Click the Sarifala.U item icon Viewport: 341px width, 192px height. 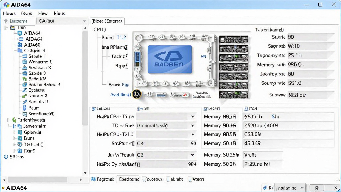click(25, 102)
